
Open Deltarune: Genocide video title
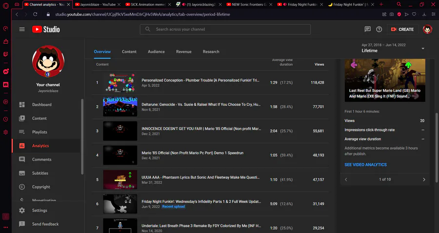[x=201, y=104]
